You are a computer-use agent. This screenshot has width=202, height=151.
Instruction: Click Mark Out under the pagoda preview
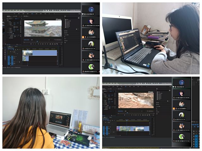35,44
